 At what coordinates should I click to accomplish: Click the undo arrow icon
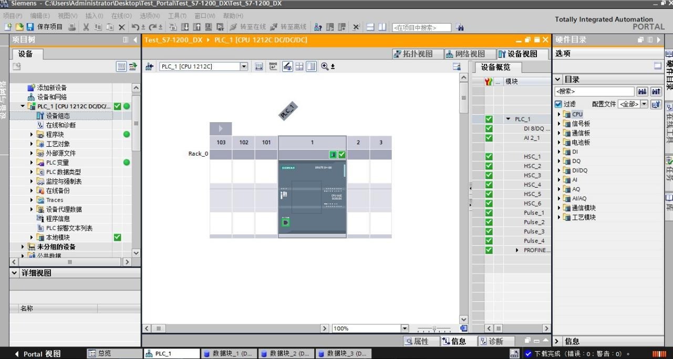136,27
